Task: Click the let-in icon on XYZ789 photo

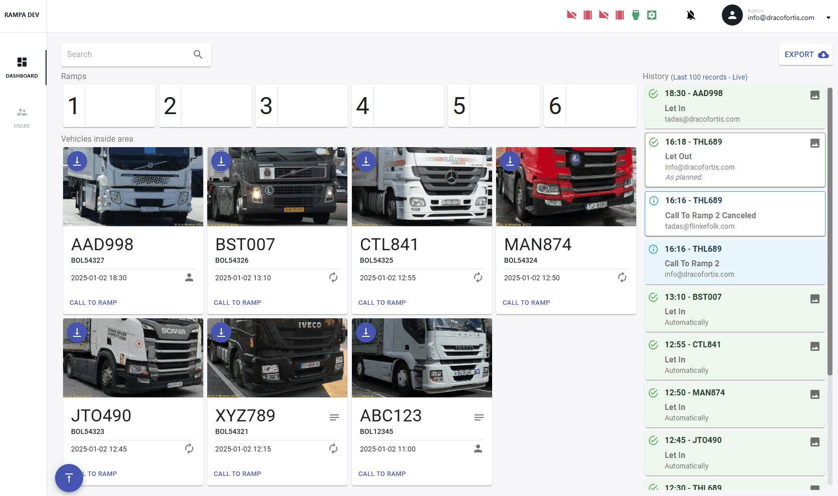Action: pos(221,332)
